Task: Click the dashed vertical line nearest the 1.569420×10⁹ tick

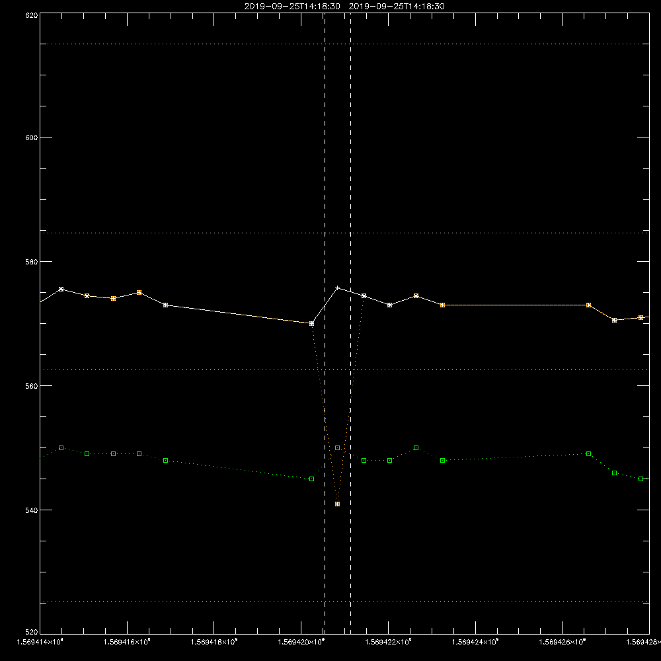Action: (325, 323)
